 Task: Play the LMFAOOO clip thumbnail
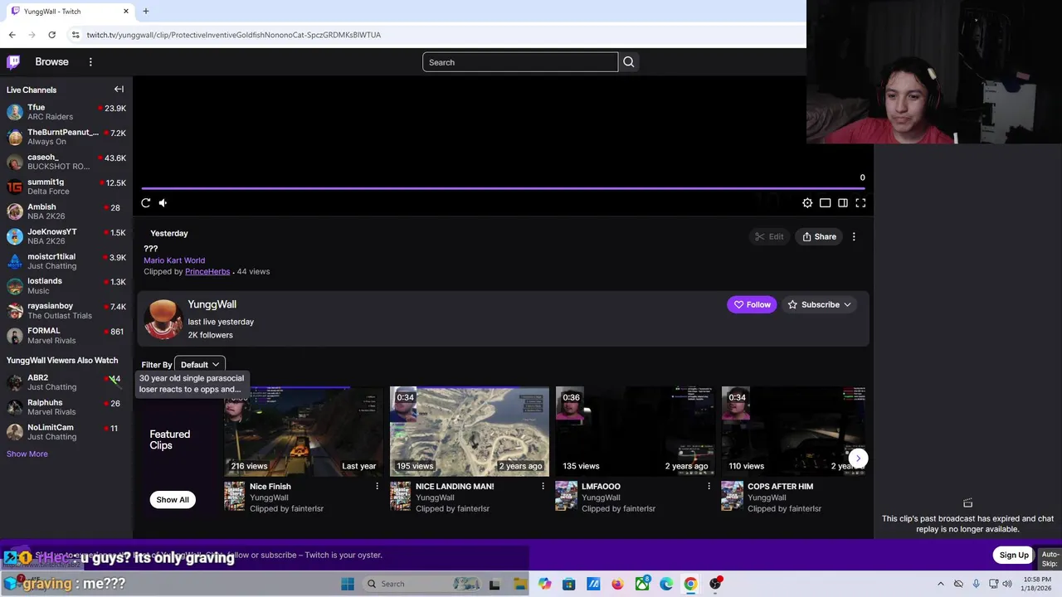[636, 431]
